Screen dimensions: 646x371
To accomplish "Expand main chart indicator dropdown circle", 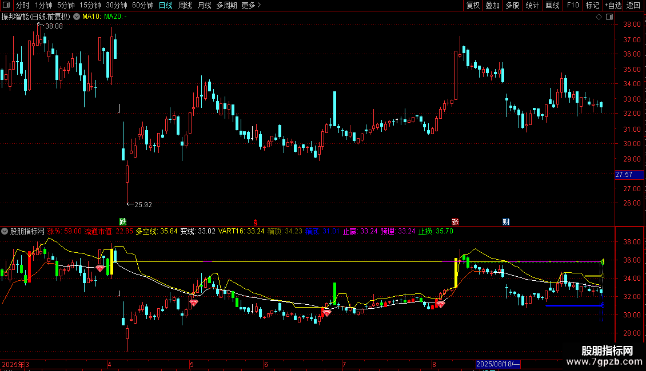I will click(77, 17).
